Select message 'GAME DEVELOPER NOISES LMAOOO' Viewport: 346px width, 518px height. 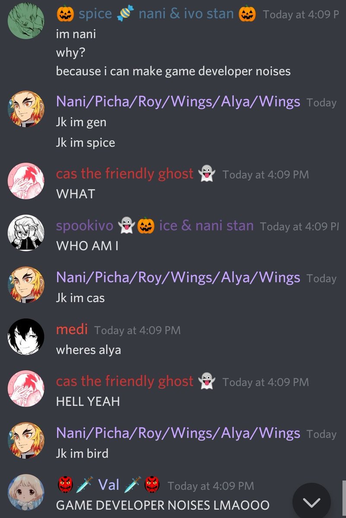163,505
